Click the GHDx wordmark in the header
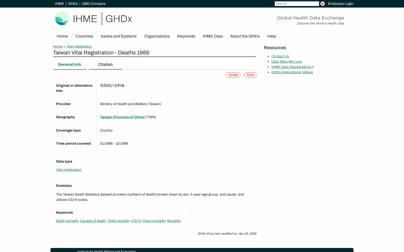The image size is (404, 252). (x=119, y=19)
